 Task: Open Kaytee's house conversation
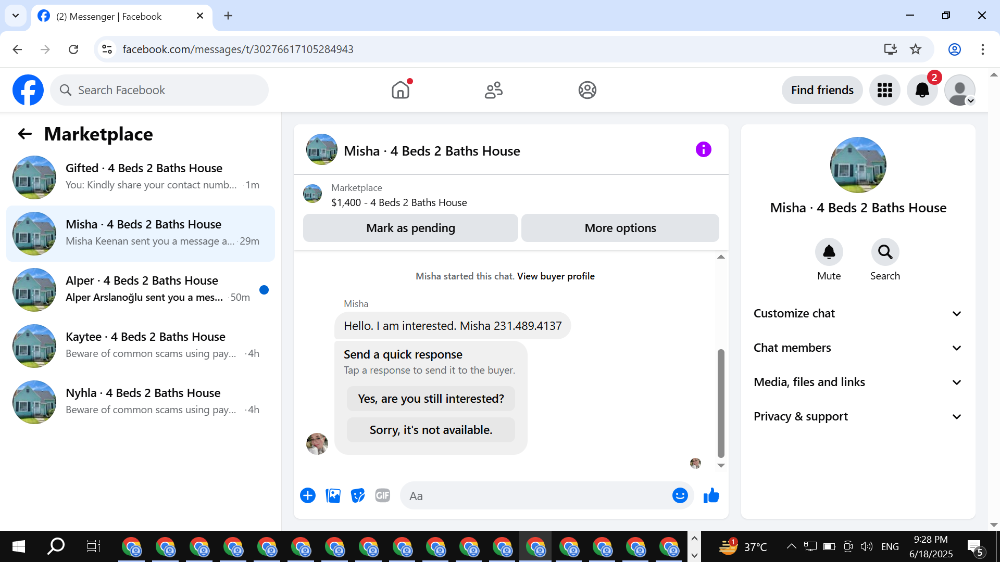point(141,346)
